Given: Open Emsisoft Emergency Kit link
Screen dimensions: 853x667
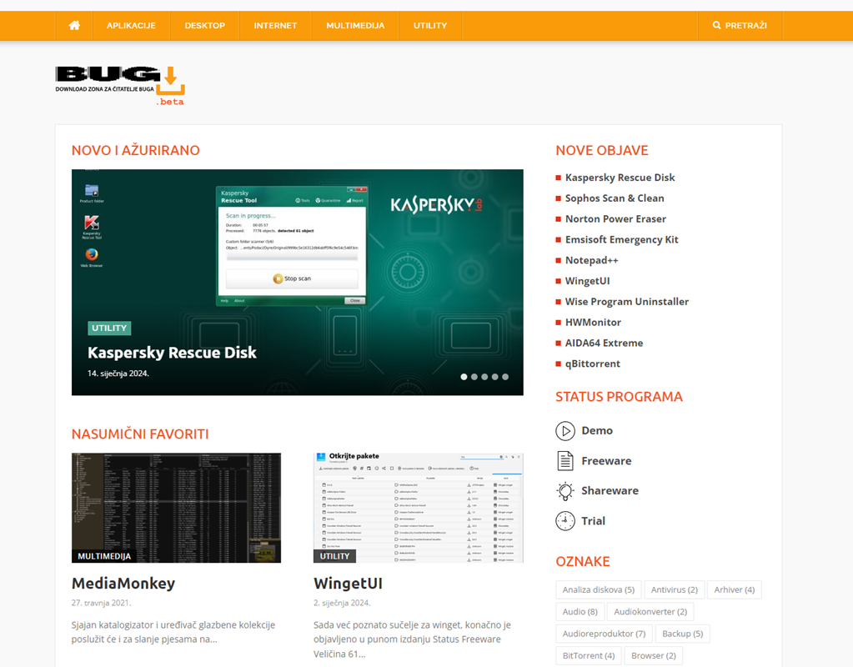Looking at the screenshot, I should point(622,239).
